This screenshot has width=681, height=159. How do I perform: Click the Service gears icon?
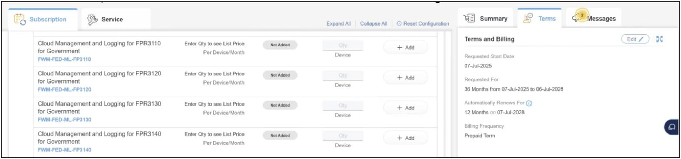[92, 19]
